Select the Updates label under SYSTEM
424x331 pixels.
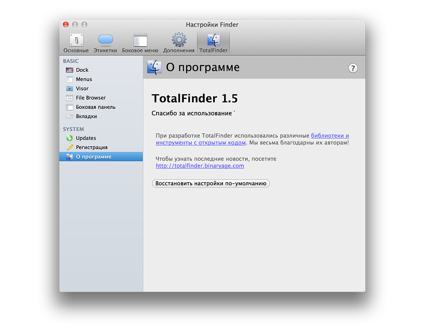click(x=86, y=138)
